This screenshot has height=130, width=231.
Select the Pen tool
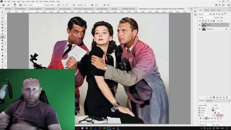[x=3, y=59]
